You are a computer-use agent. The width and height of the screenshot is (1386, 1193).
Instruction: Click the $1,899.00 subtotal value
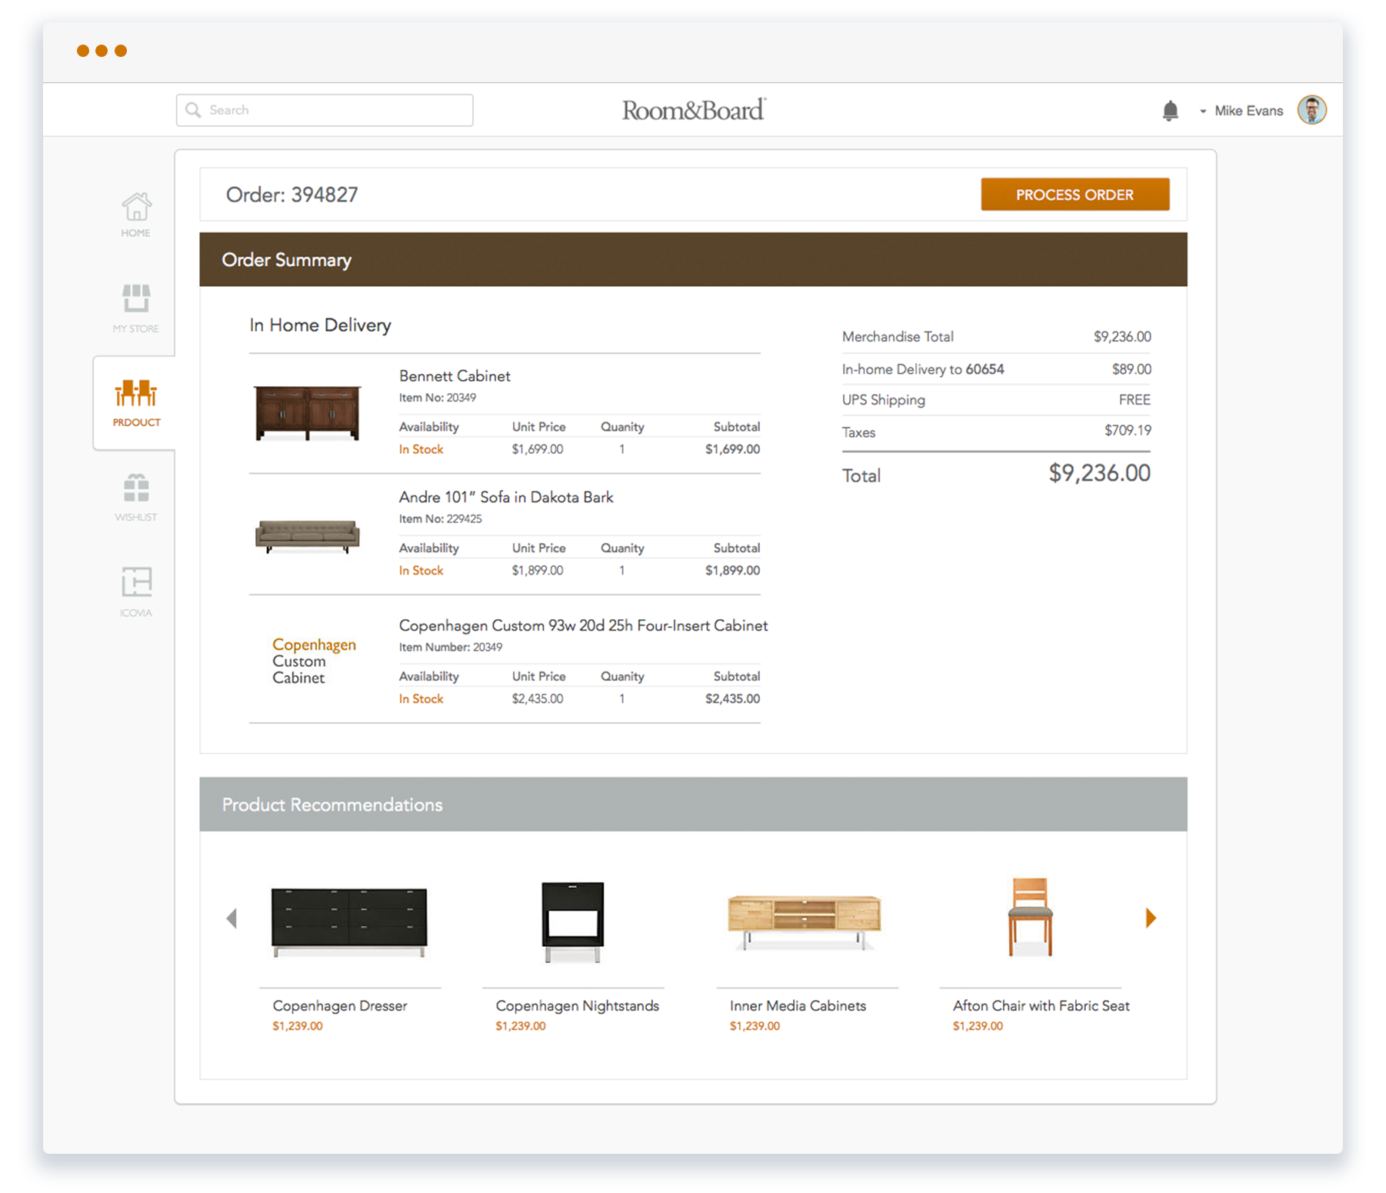[x=732, y=571]
